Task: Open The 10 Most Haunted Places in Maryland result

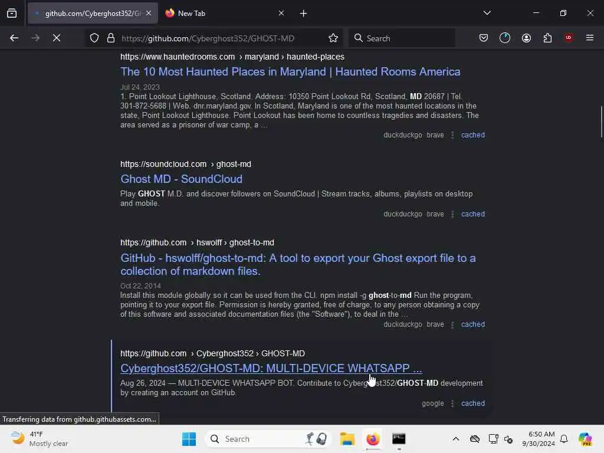Action: (x=290, y=71)
